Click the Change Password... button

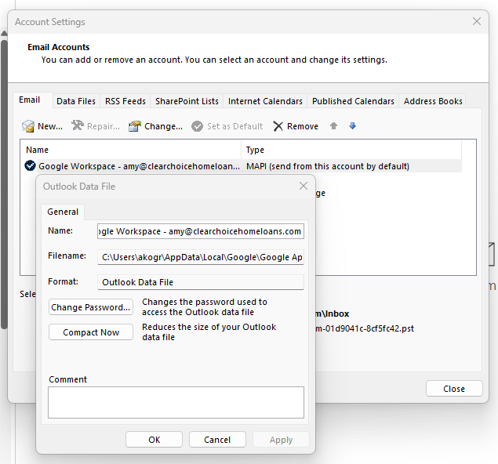(x=91, y=307)
